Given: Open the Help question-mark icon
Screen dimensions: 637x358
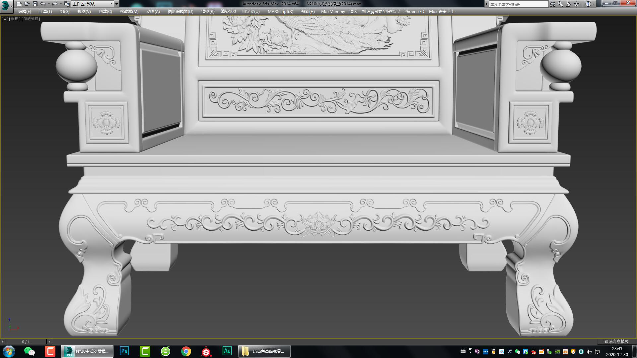Looking at the screenshot, I should tap(588, 4).
